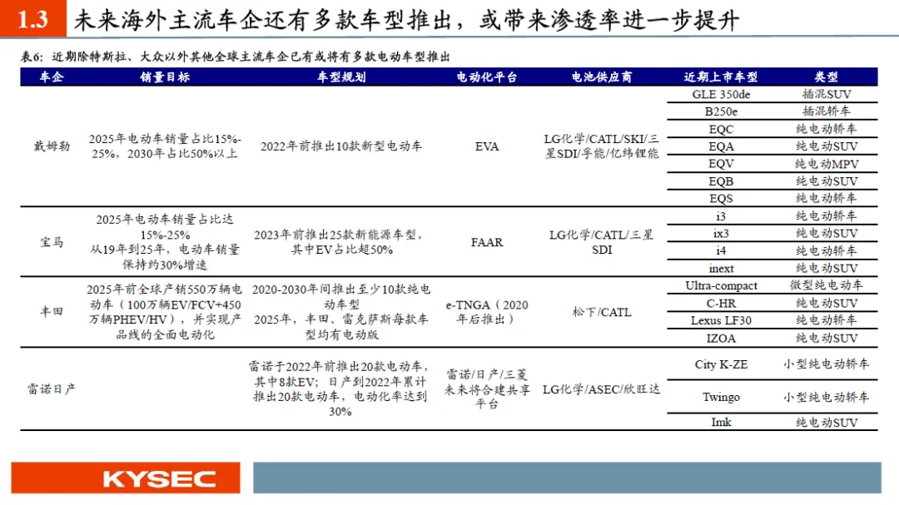The height and width of the screenshot is (505, 899).
Task: Click the EQB model cell
Action: point(721,181)
